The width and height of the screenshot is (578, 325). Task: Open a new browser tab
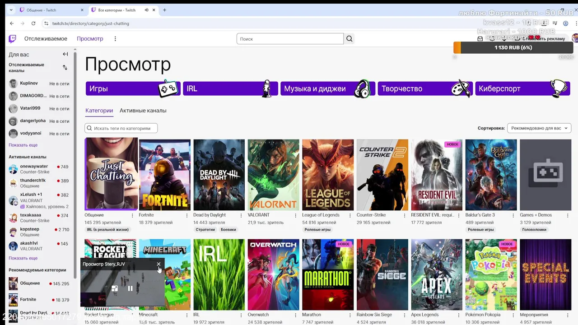click(164, 10)
